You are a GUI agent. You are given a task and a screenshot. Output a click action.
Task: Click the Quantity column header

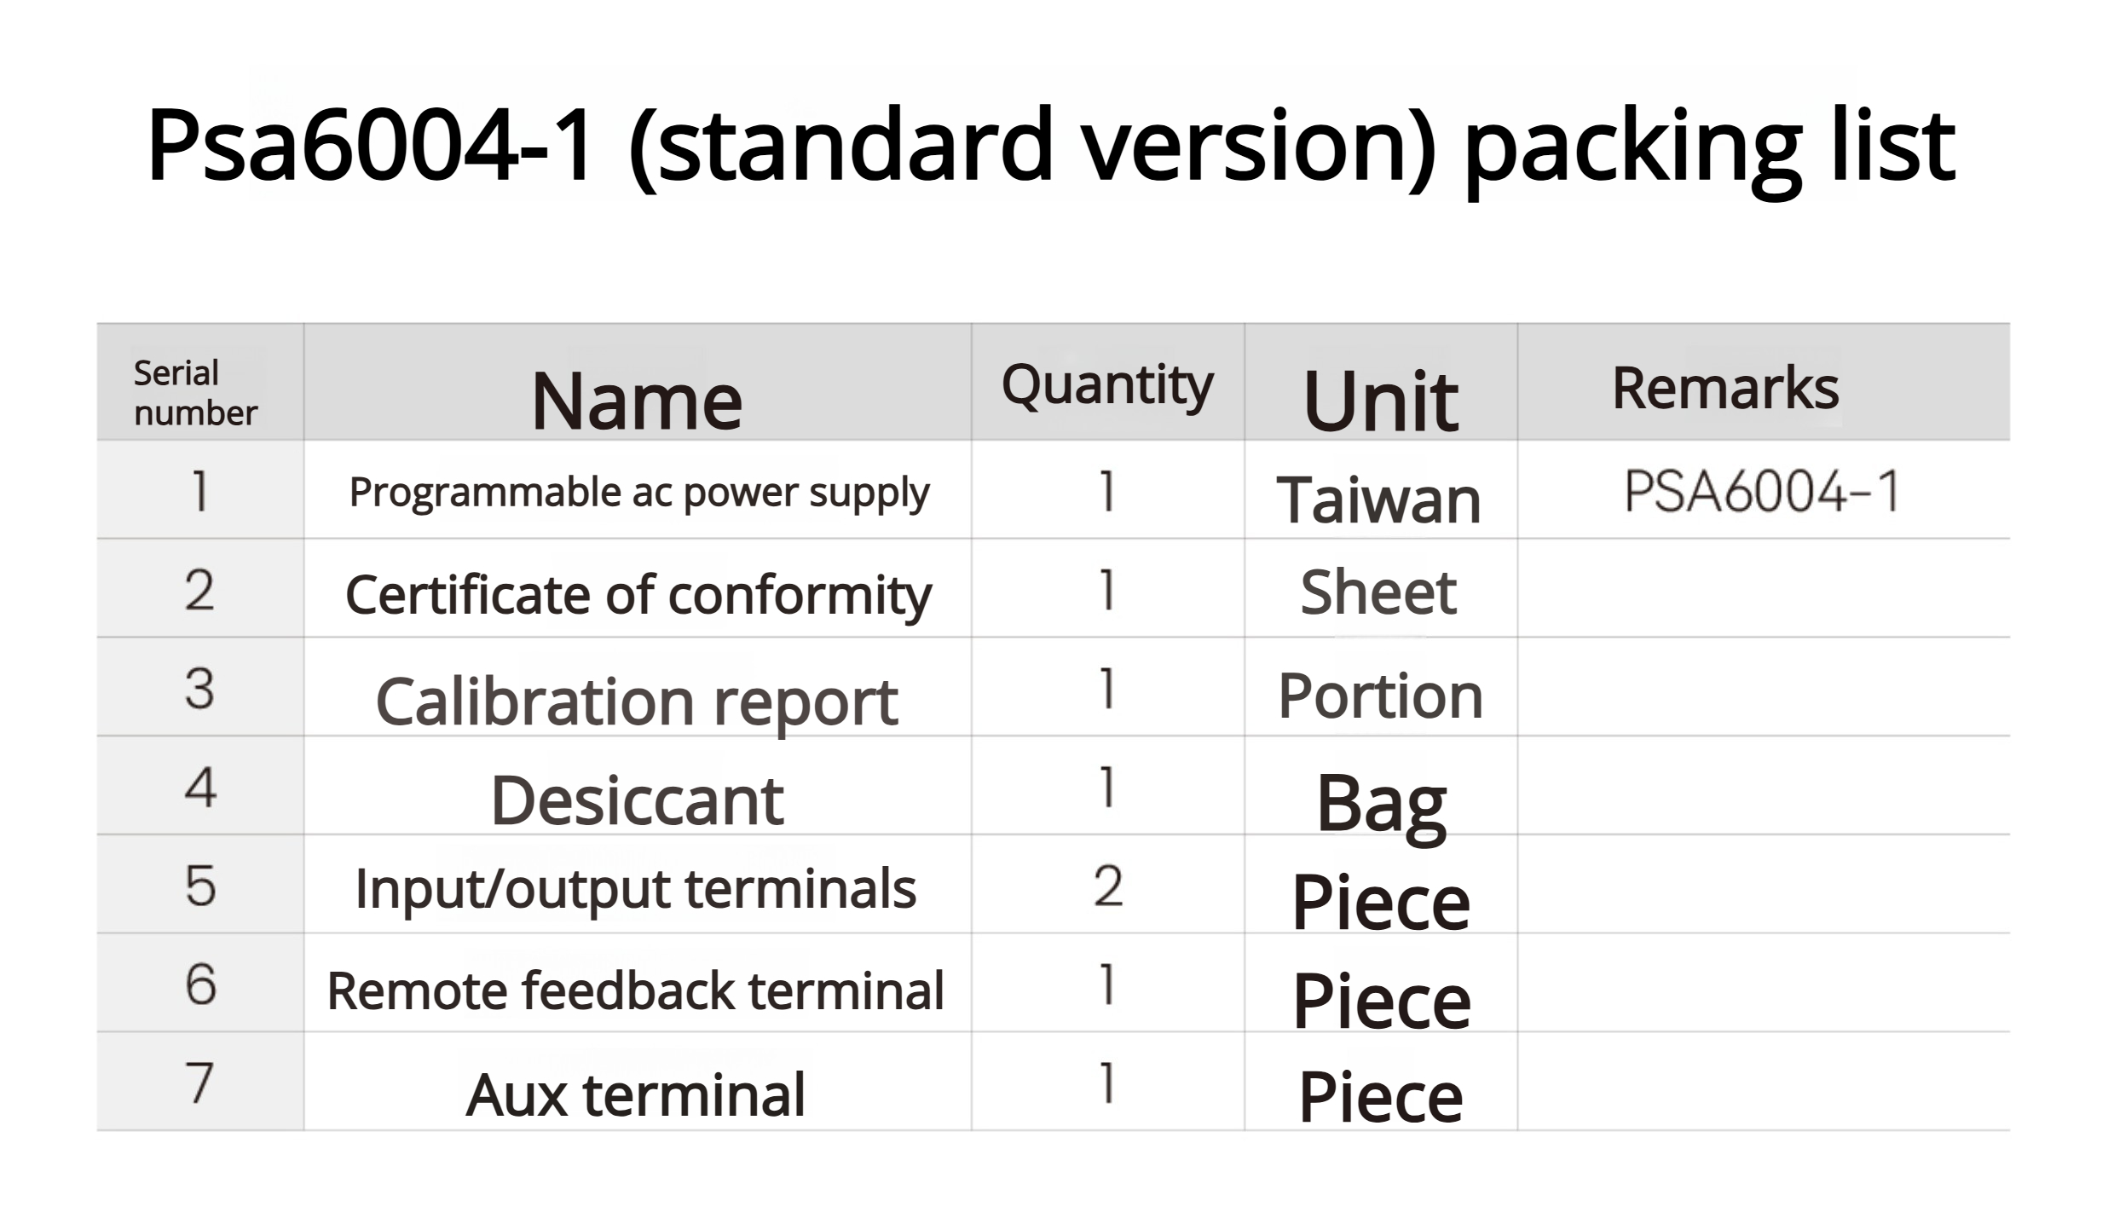(x=1106, y=385)
